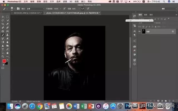
Task: Click the background layer thumbnail
Action: coord(144,31)
